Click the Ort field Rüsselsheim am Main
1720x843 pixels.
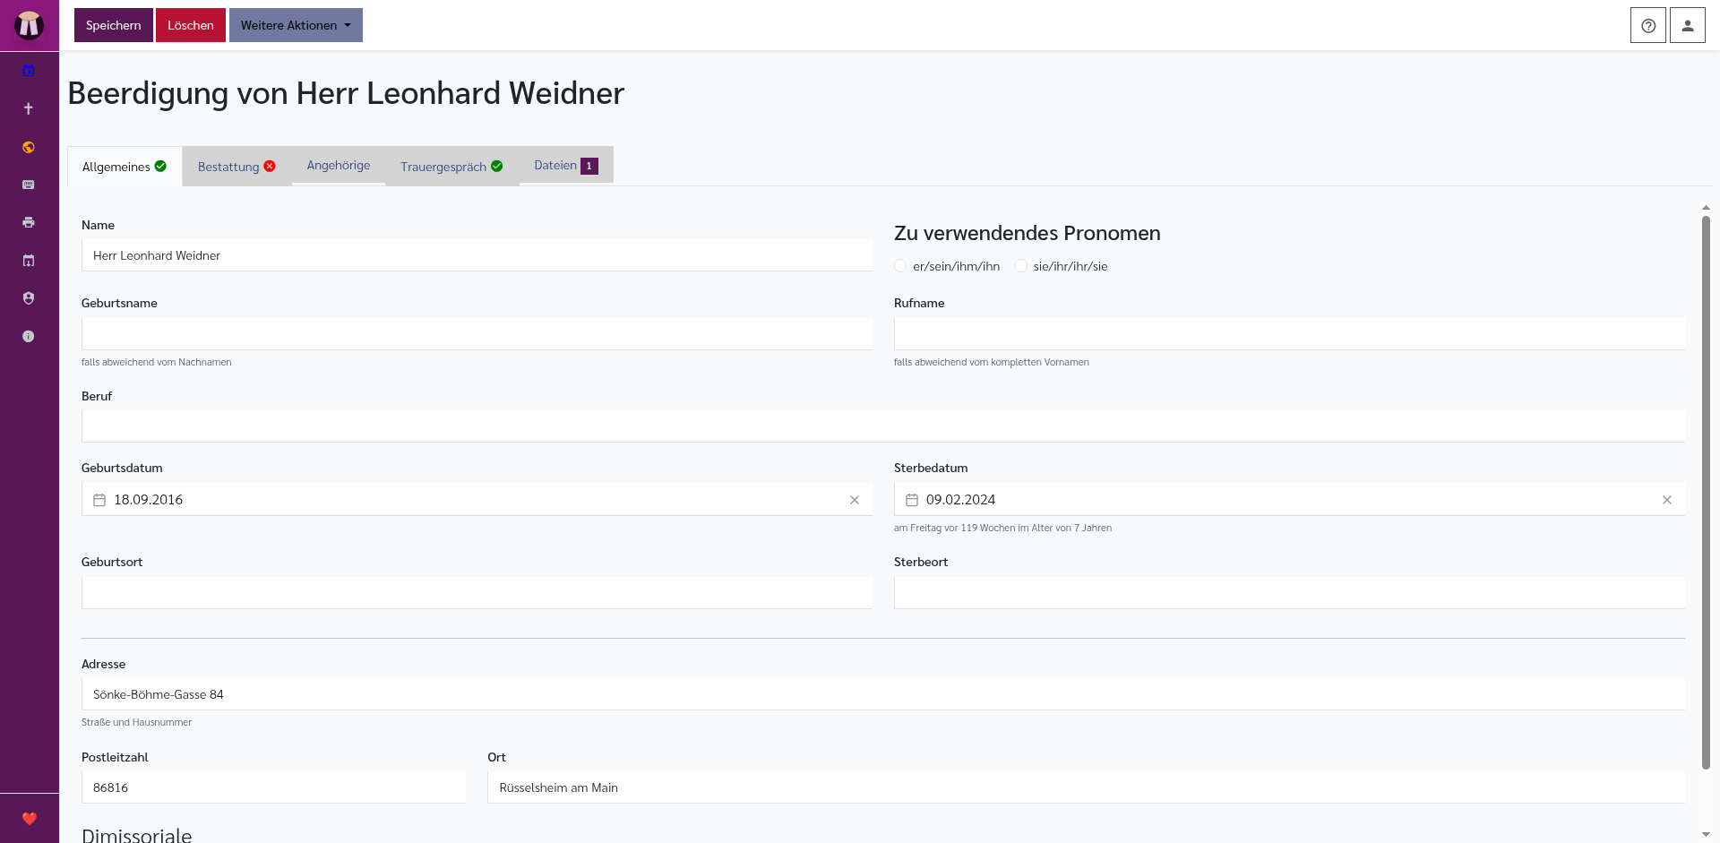pos(1086,787)
